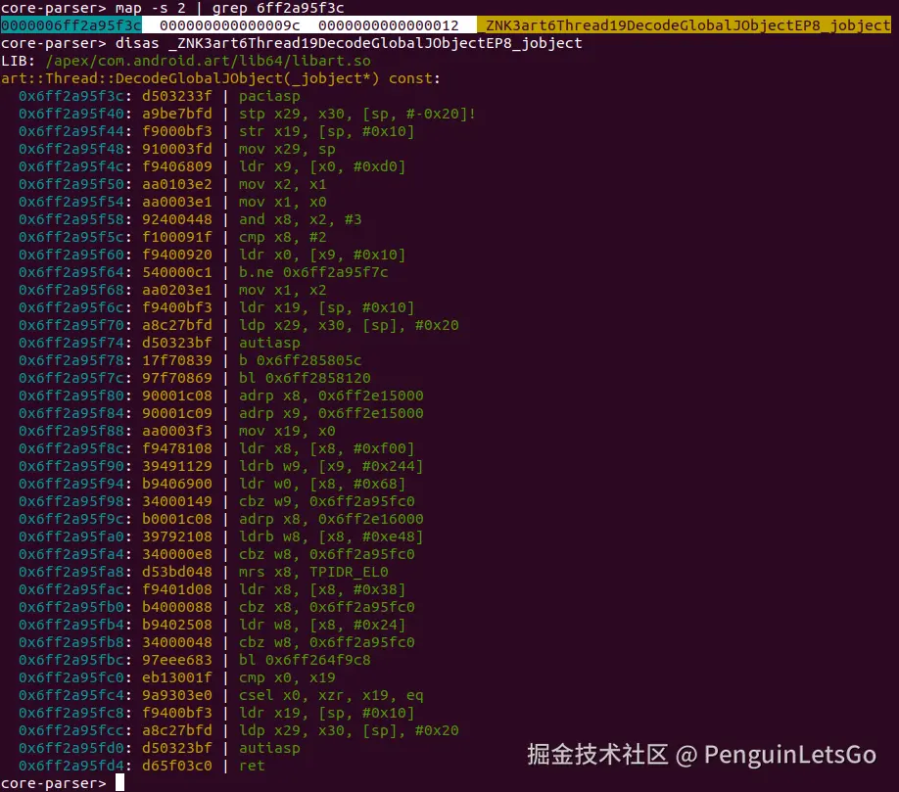Click the paciasp instruction mnemonic

coord(269,96)
